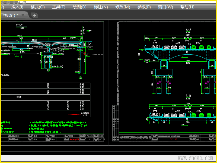Image resolution: width=217 pixels, height=163 pixels.
Task: Open the 工具(T) menu
Action: point(59,7)
